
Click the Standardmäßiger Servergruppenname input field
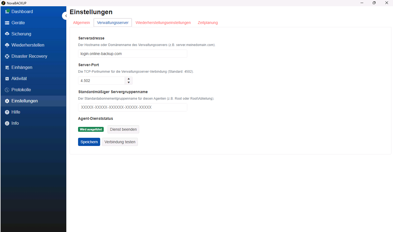pyautogui.click(x=133, y=107)
